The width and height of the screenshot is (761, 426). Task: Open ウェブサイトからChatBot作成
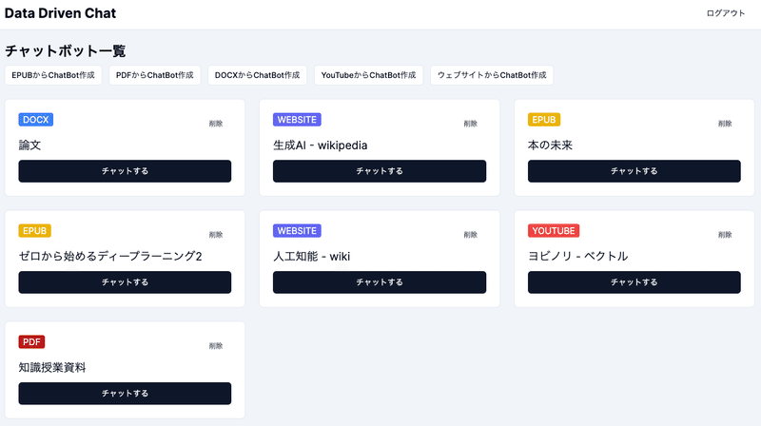(492, 74)
